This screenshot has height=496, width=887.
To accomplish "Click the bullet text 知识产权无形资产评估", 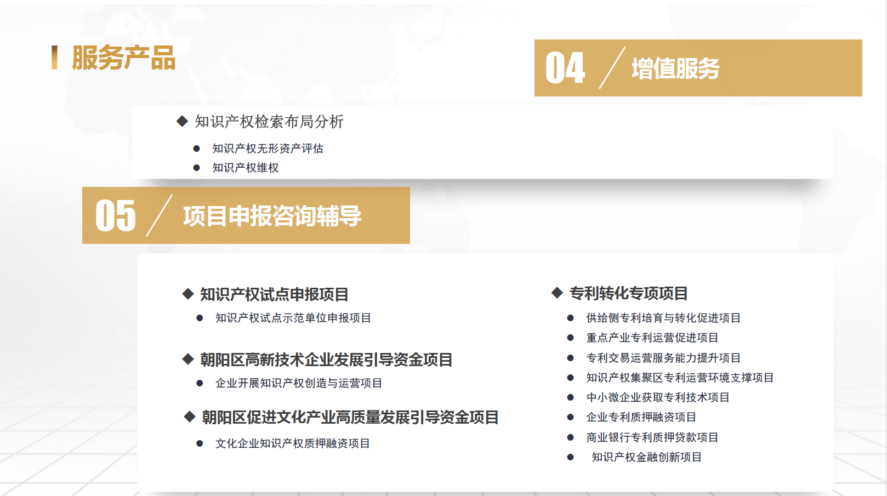I will tap(268, 149).
